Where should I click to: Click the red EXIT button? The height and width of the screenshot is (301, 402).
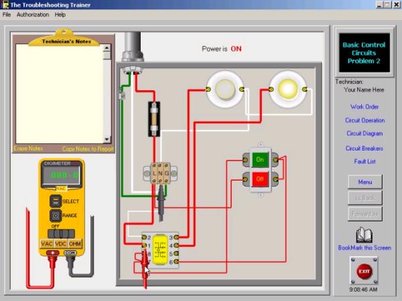click(x=364, y=271)
